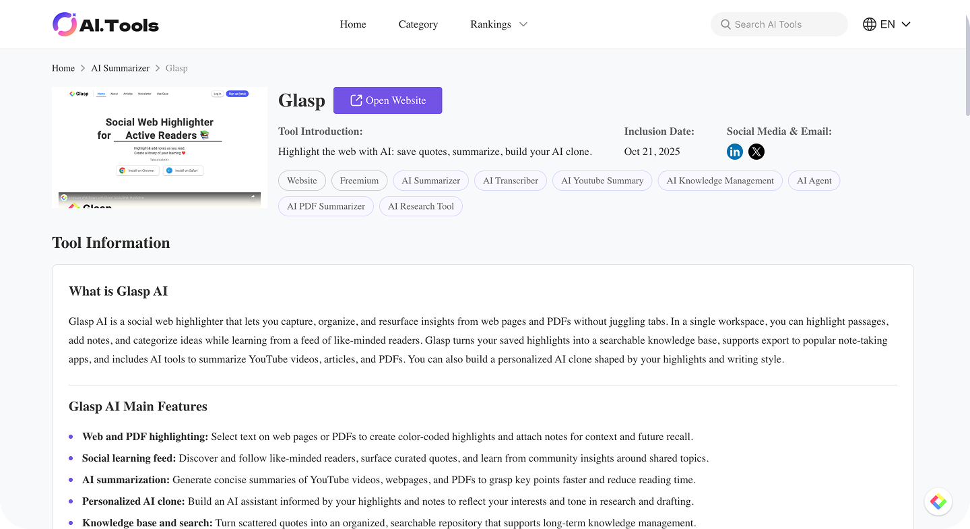Click the Social learning feed bullet
This screenshot has height=529, width=970.
point(395,458)
